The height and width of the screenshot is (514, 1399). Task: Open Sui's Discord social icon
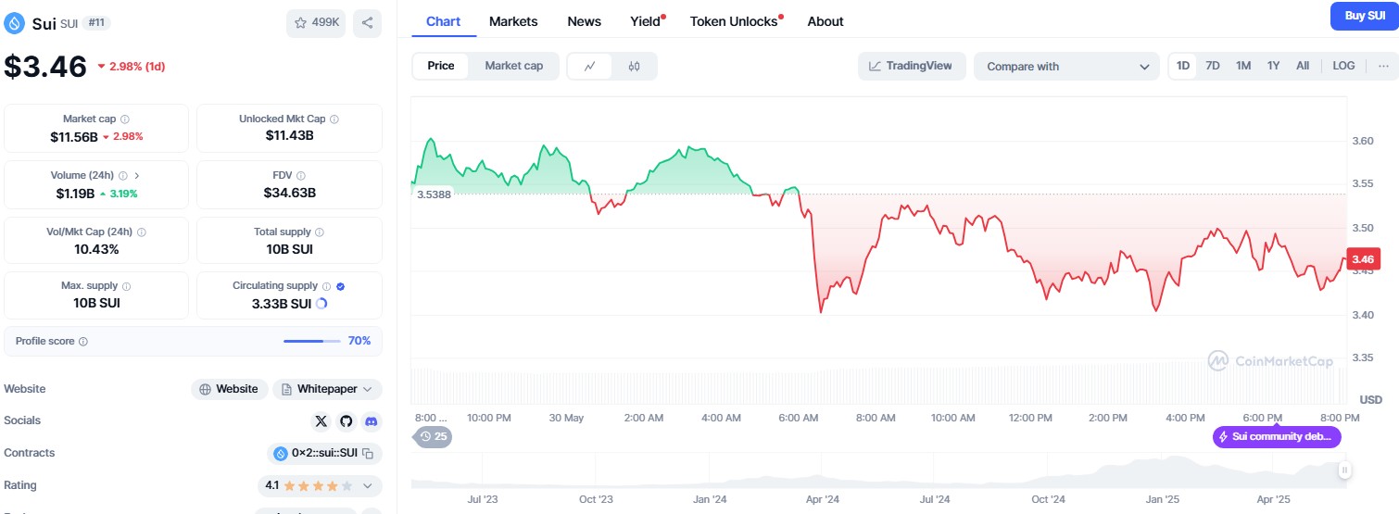(x=371, y=421)
